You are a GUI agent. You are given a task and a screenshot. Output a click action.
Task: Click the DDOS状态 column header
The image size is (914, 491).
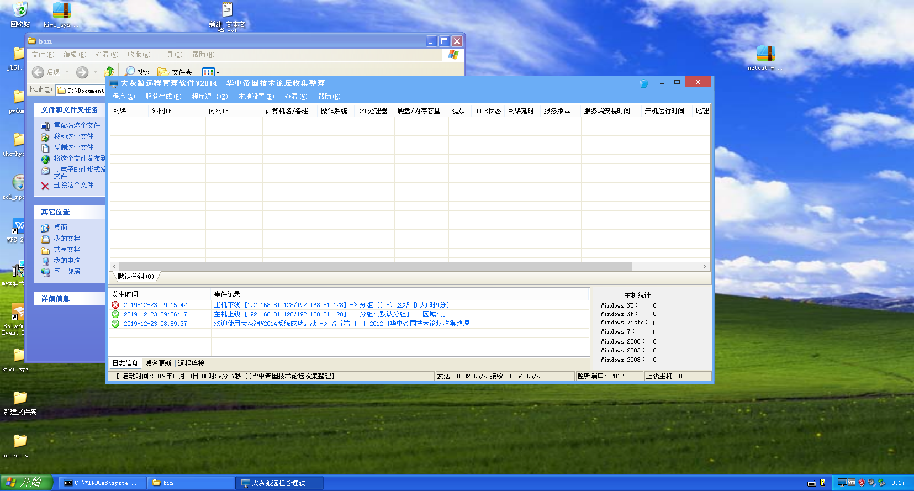coord(488,111)
